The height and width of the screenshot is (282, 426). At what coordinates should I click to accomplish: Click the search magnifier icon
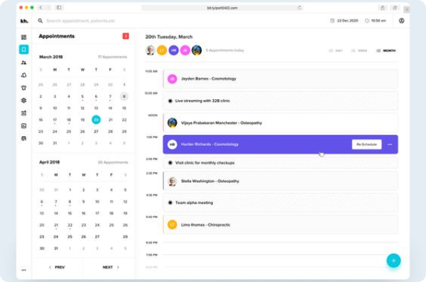pos(40,21)
